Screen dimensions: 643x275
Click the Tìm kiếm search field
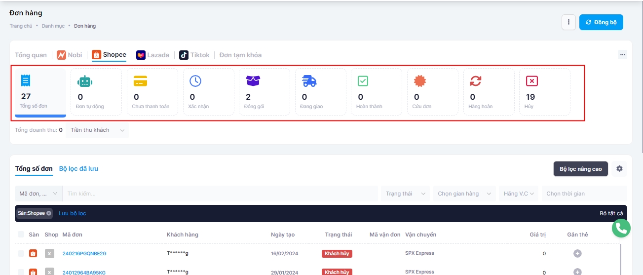(221, 194)
